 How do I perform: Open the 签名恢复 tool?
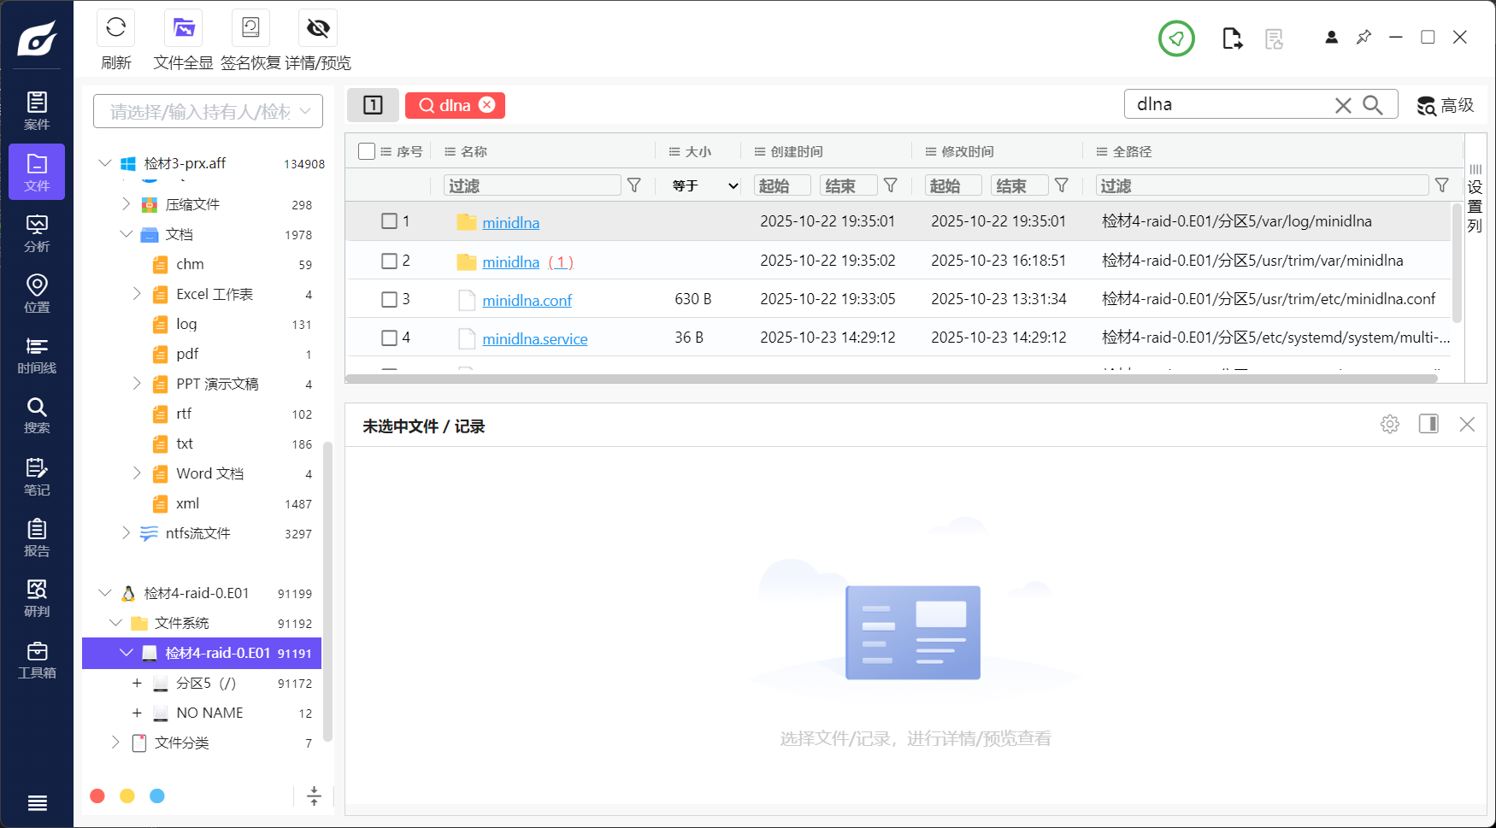click(x=250, y=27)
